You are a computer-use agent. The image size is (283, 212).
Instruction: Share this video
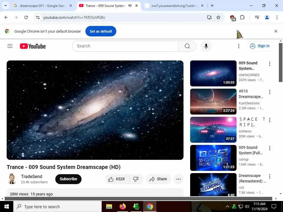click(x=158, y=179)
